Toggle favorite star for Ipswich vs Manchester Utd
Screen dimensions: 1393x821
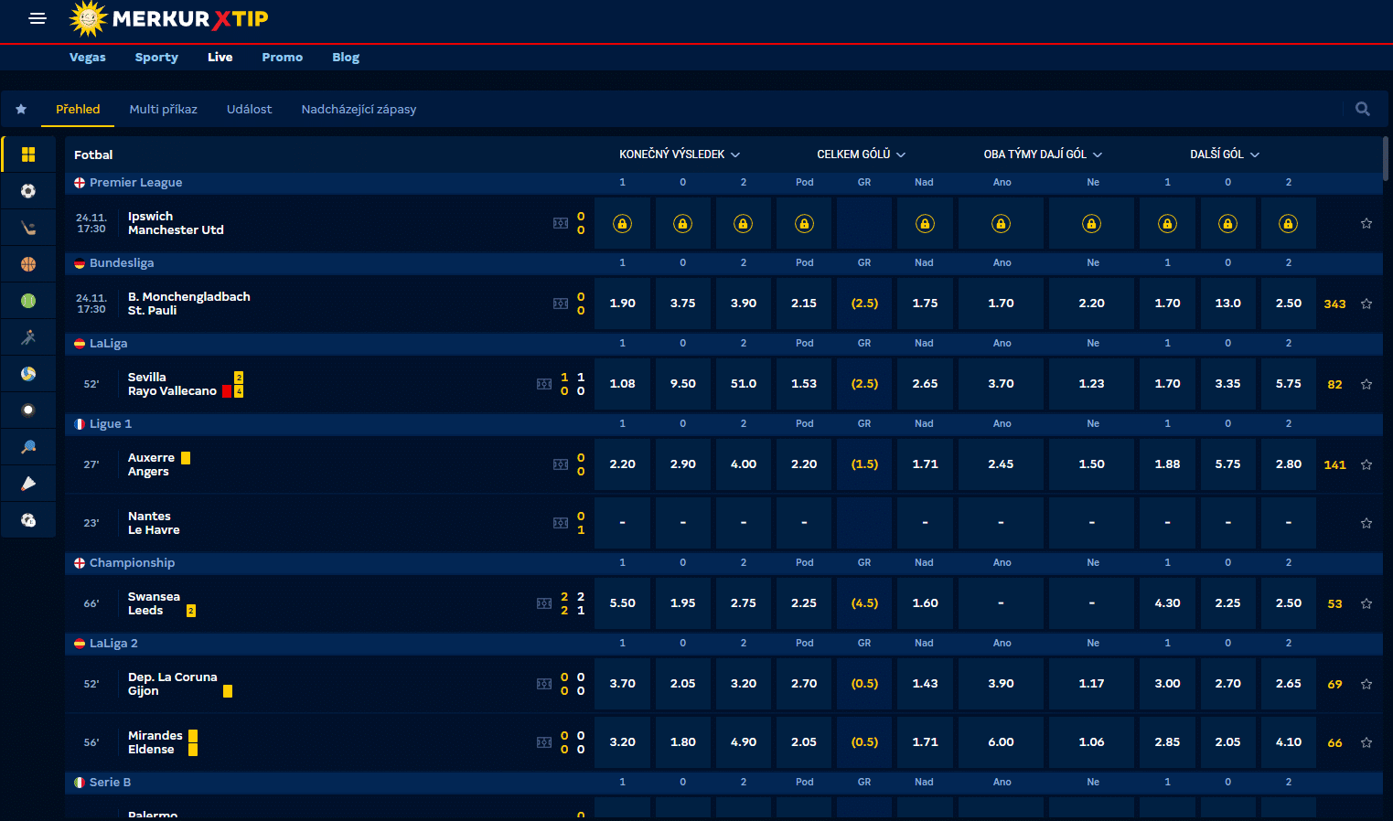pos(1366,223)
